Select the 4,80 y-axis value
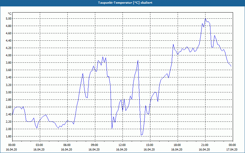The height and width of the screenshot is (153, 245). pyautogui.click(x=9, y=26)
